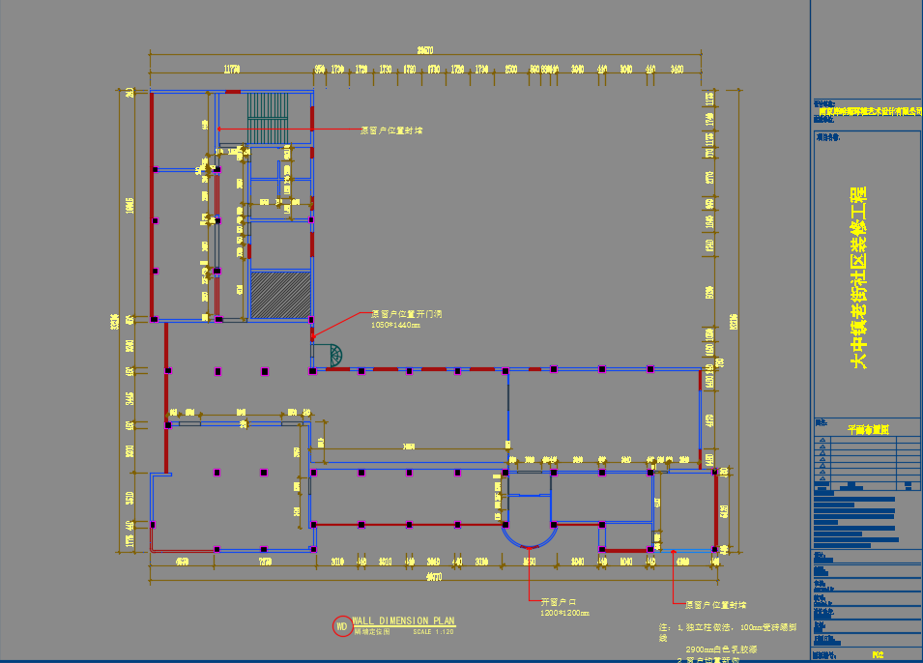Click the WALL DIMENSION PLAN title
The image size is (923, 663).
click(403, 620)
